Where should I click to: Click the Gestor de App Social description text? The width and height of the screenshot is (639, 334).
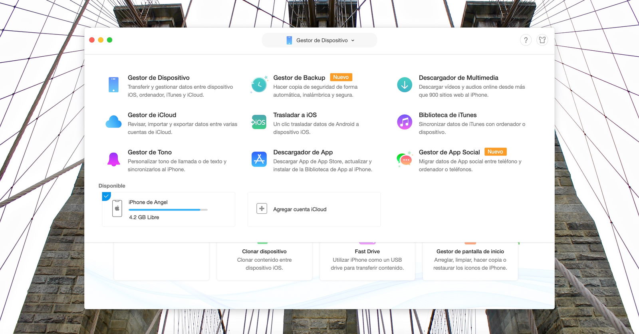[470, 165]
